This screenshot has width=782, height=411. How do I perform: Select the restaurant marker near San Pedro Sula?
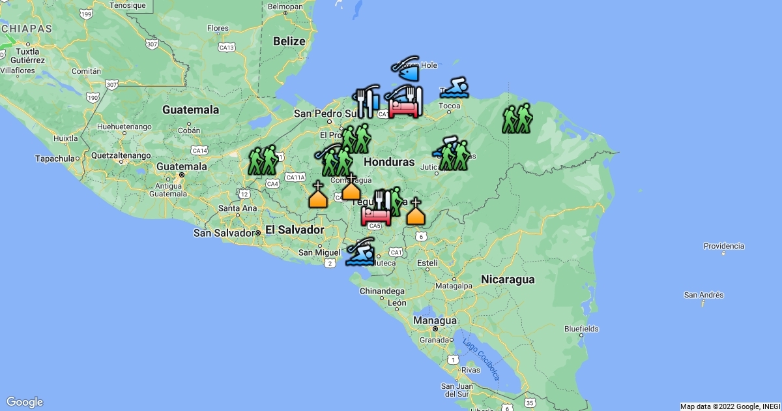pyautogui.click(x=366, y=102)
